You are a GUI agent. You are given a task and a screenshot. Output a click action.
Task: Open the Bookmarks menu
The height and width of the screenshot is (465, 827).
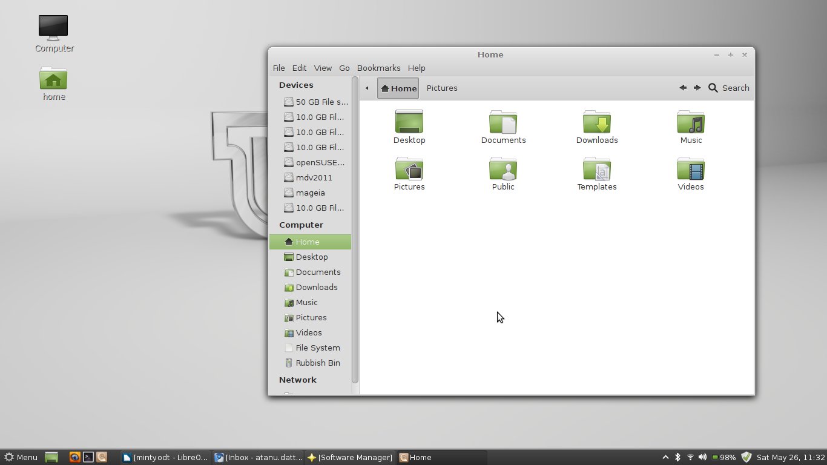[x=378, y=68]
